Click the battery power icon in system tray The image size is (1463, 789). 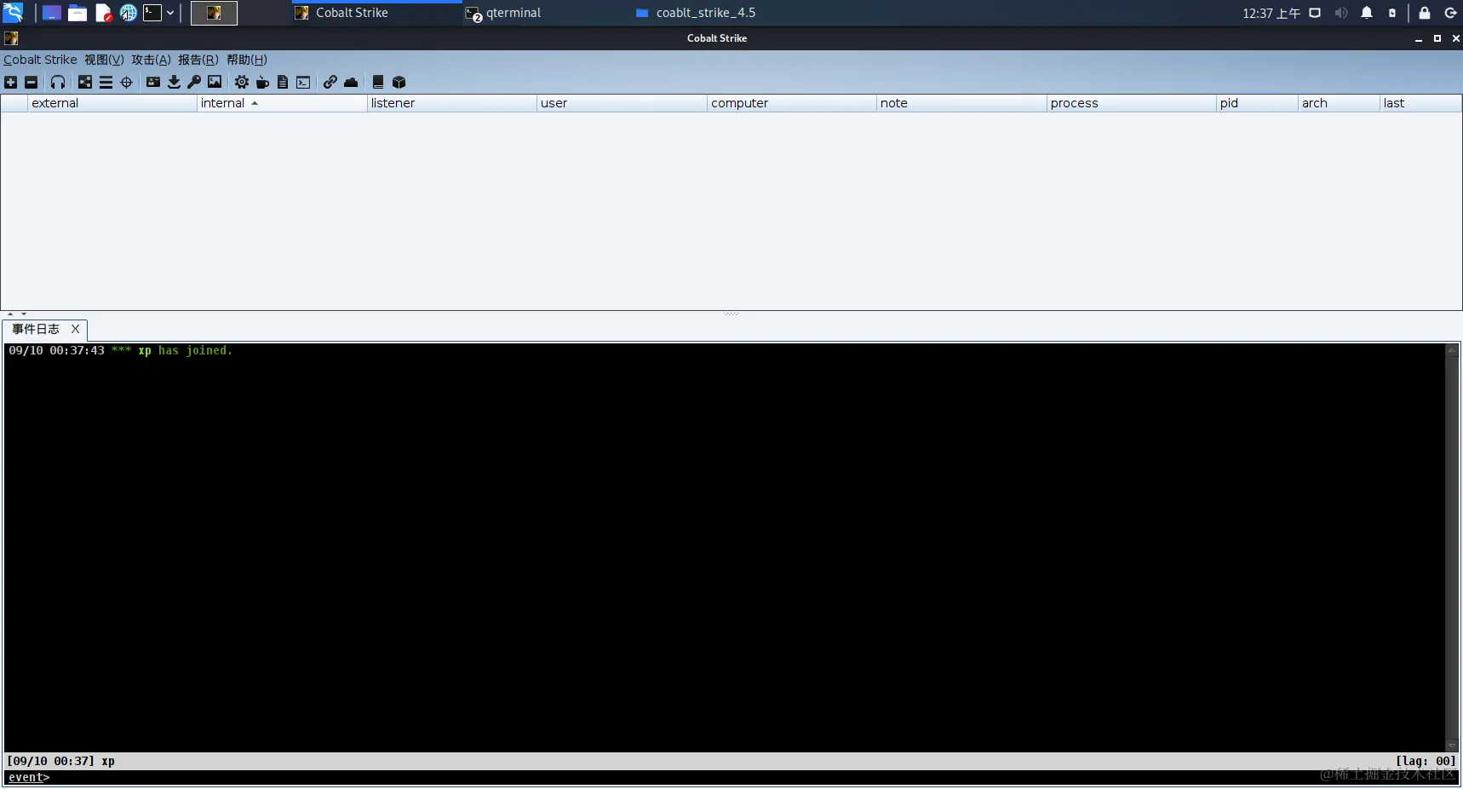coord(1392,13)
